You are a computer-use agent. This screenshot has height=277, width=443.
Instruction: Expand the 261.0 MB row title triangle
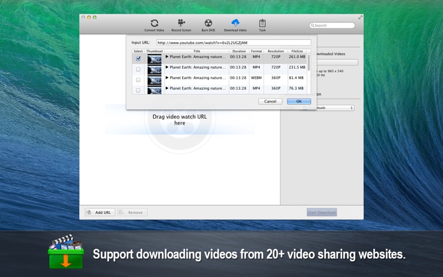click(x=167, y=57)
